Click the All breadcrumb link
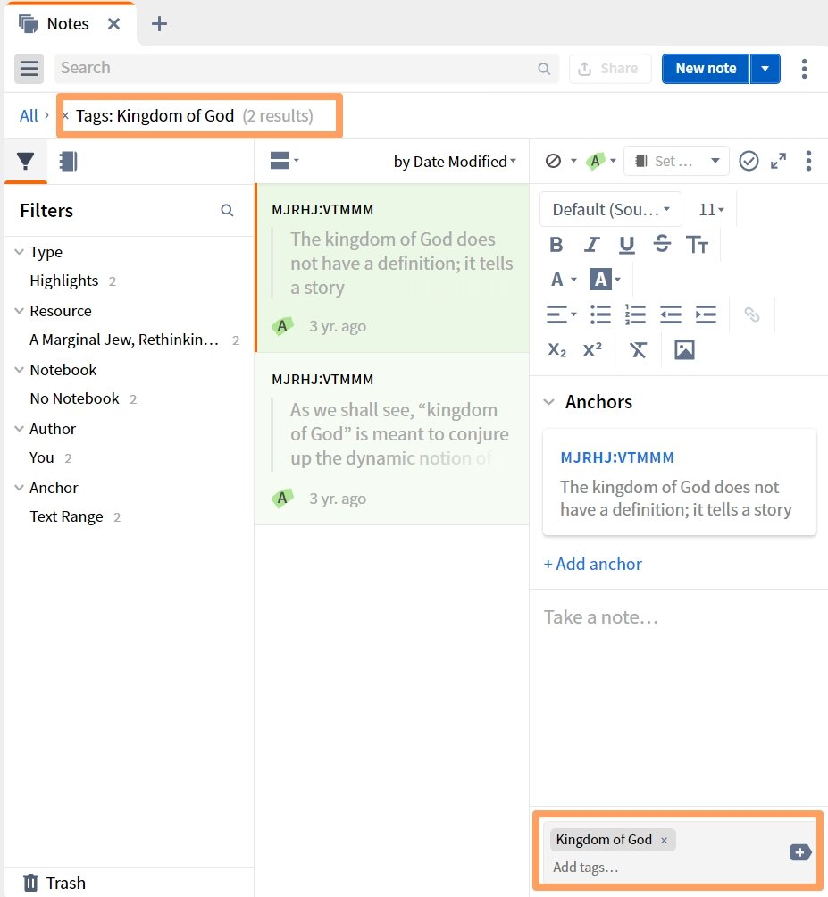 pyautogui.click(x=29, y=115)
